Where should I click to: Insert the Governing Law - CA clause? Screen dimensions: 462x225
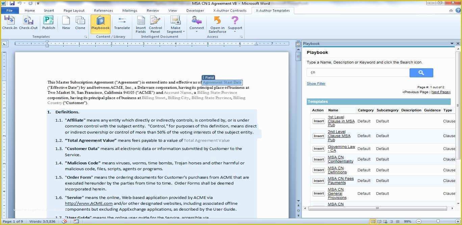pos(318,149)
